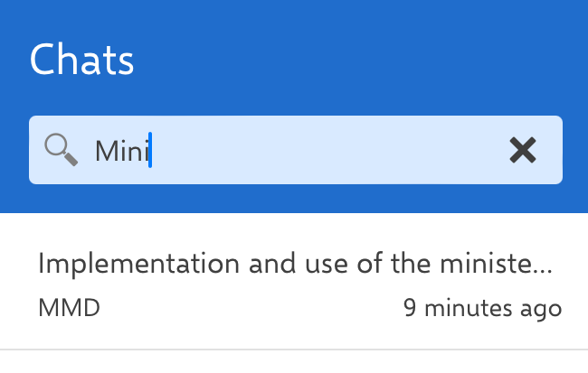Click the "Chats" heading
Screen dimensions: 588x373
[81, 61]
